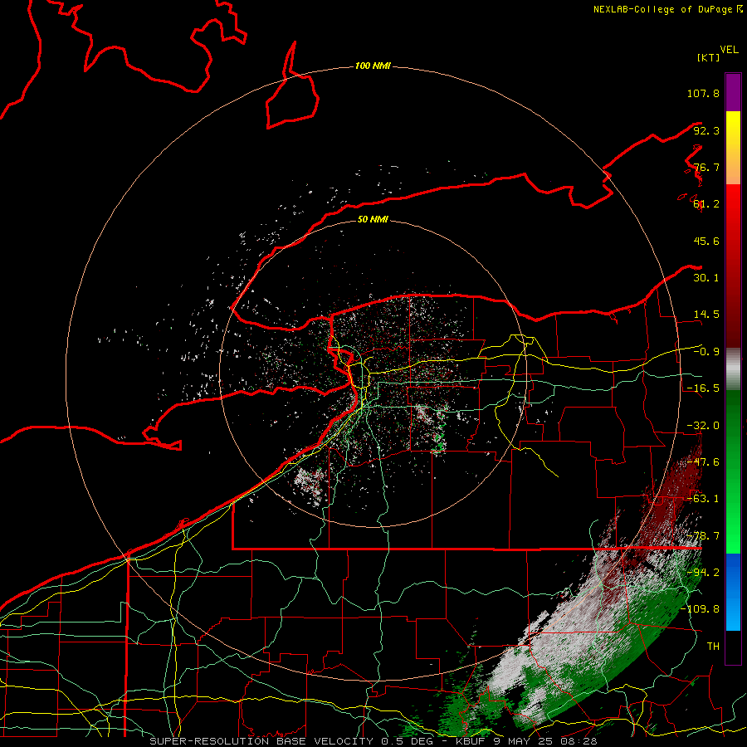Click the 50 NMI range ring label
Screen dimensions: 747x747
tap(373, 220)
